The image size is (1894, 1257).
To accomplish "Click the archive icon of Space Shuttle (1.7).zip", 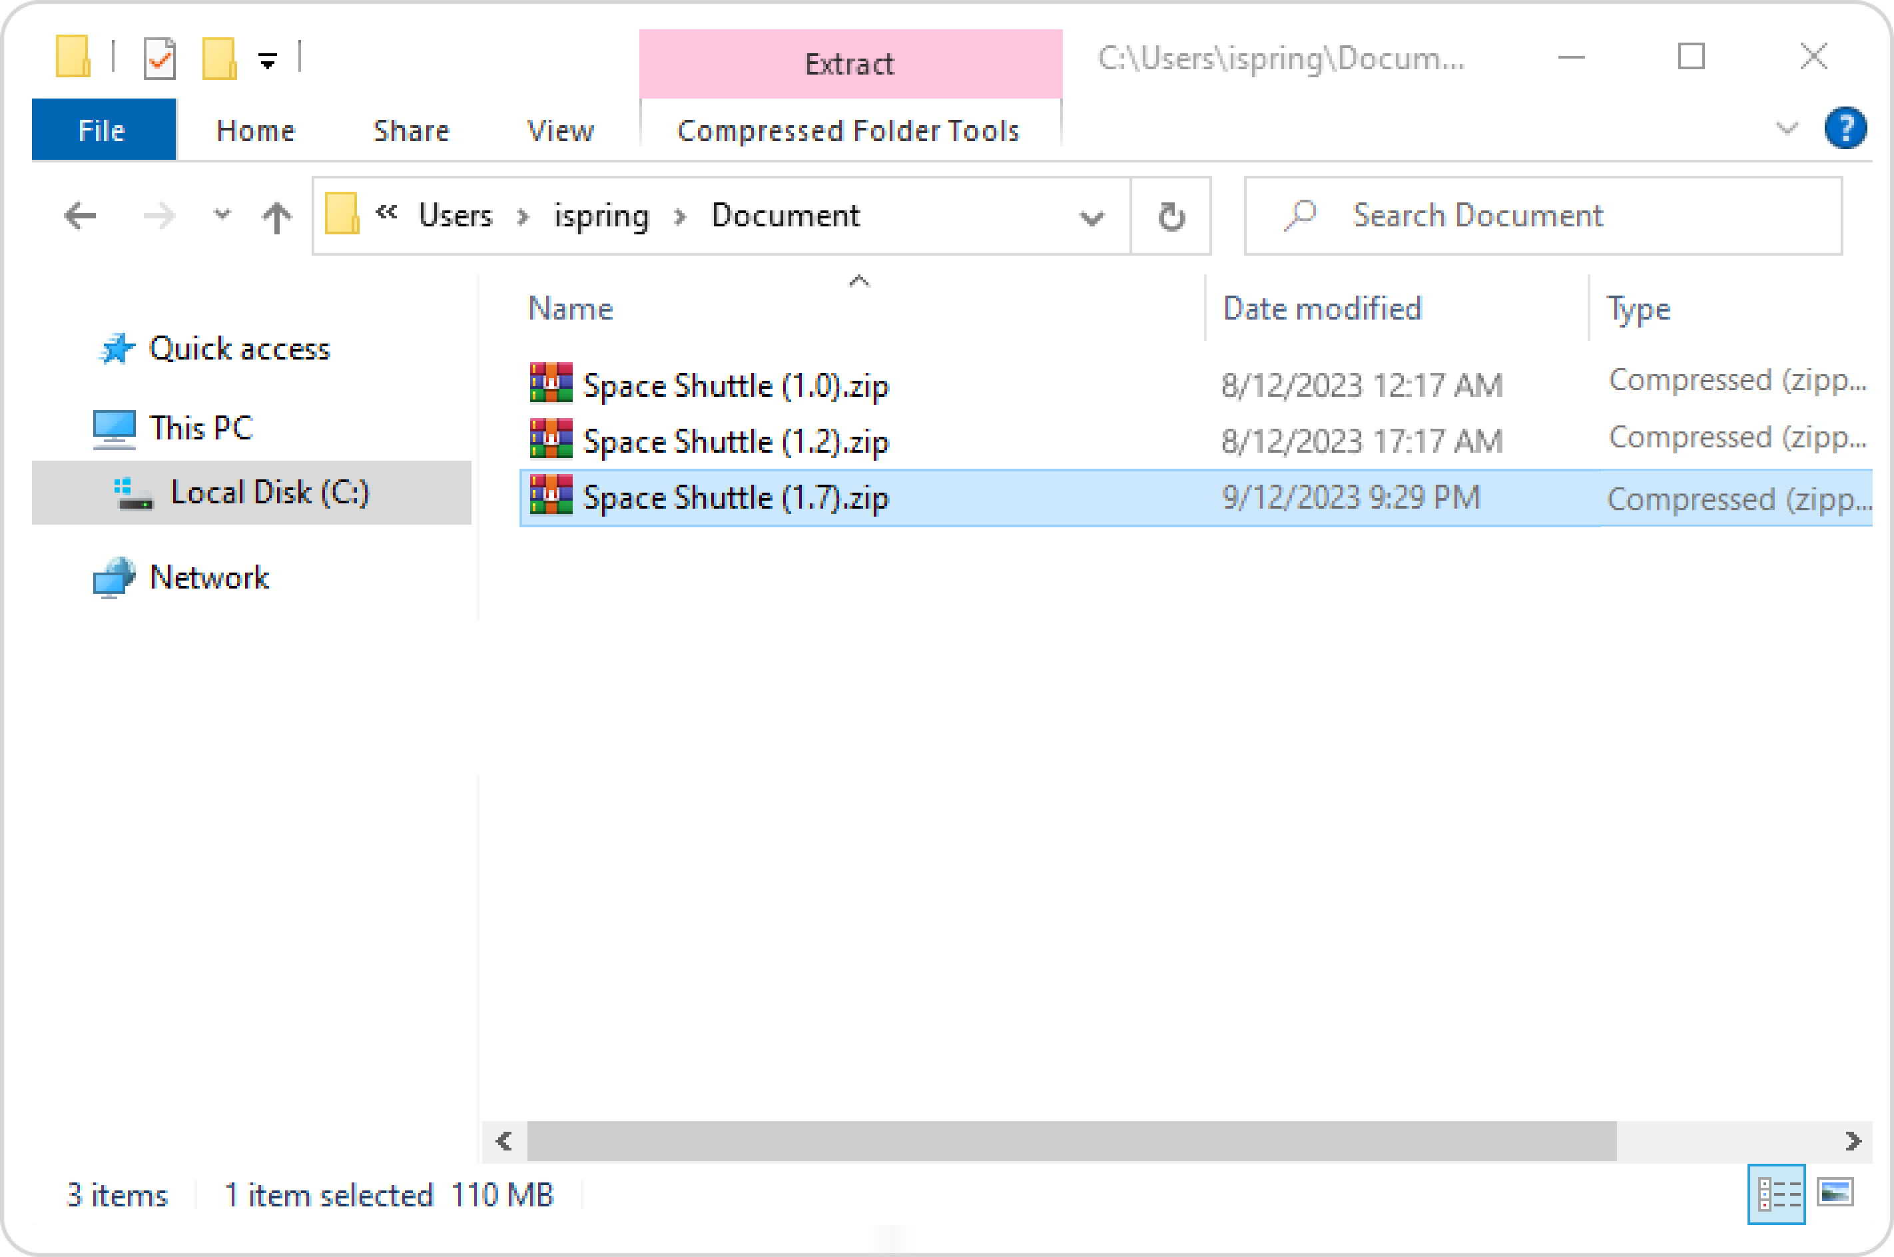I will click(x=551, y=495).
